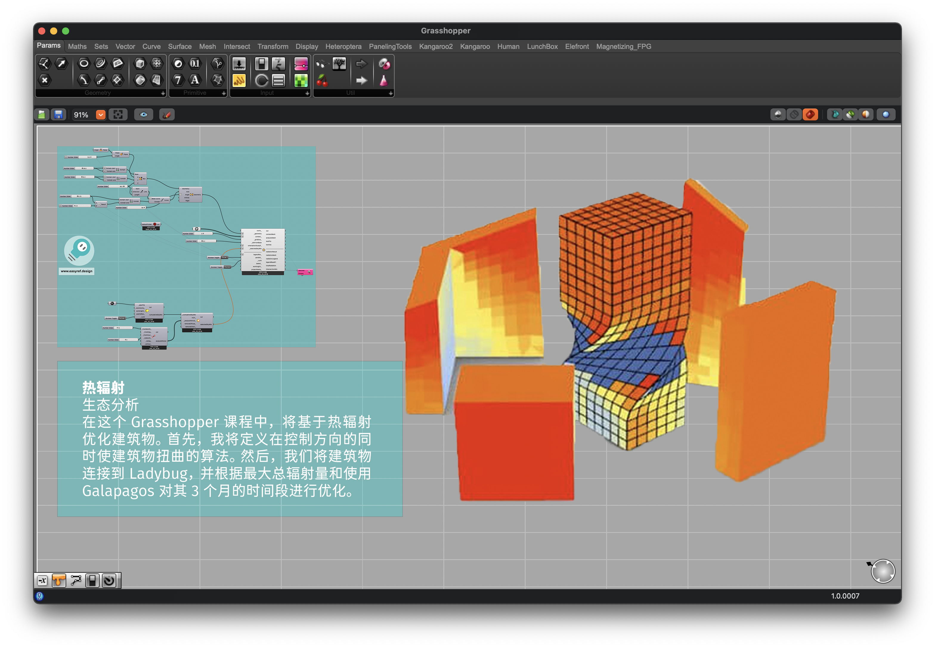The width and height of the screenshot is (935, 648).
Task: Expand the Input panel group
Action: click(x=307, y=93)
